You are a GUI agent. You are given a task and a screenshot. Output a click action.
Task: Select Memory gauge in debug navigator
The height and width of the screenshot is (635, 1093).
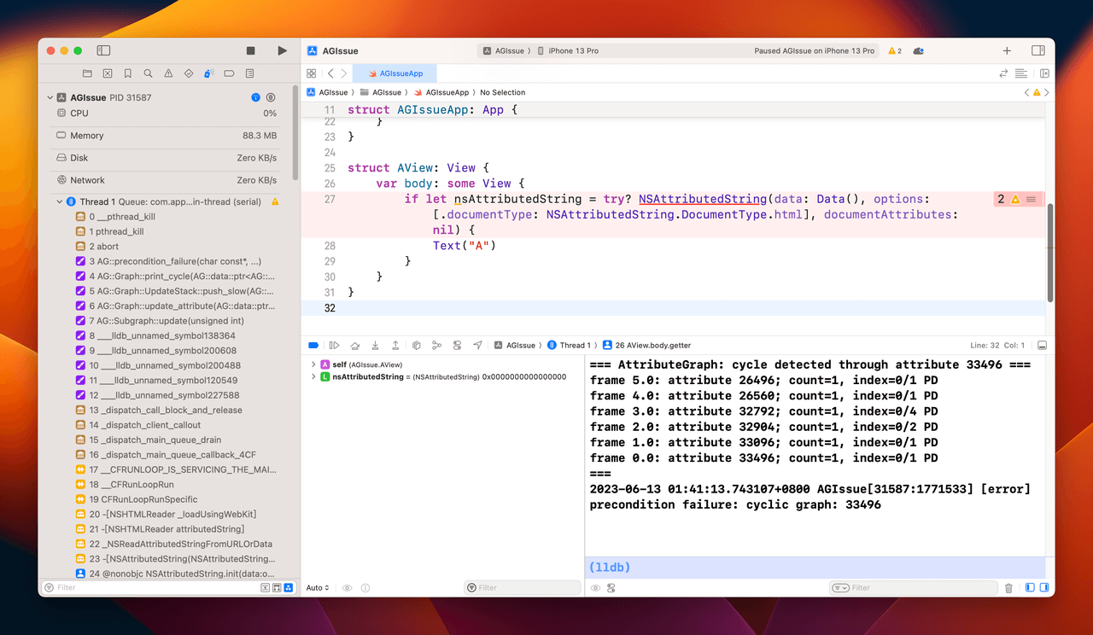86,136
